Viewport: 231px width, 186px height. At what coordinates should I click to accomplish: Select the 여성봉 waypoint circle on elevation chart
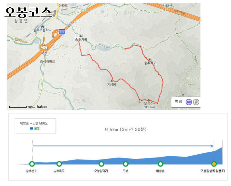click(x=160, y=164)
